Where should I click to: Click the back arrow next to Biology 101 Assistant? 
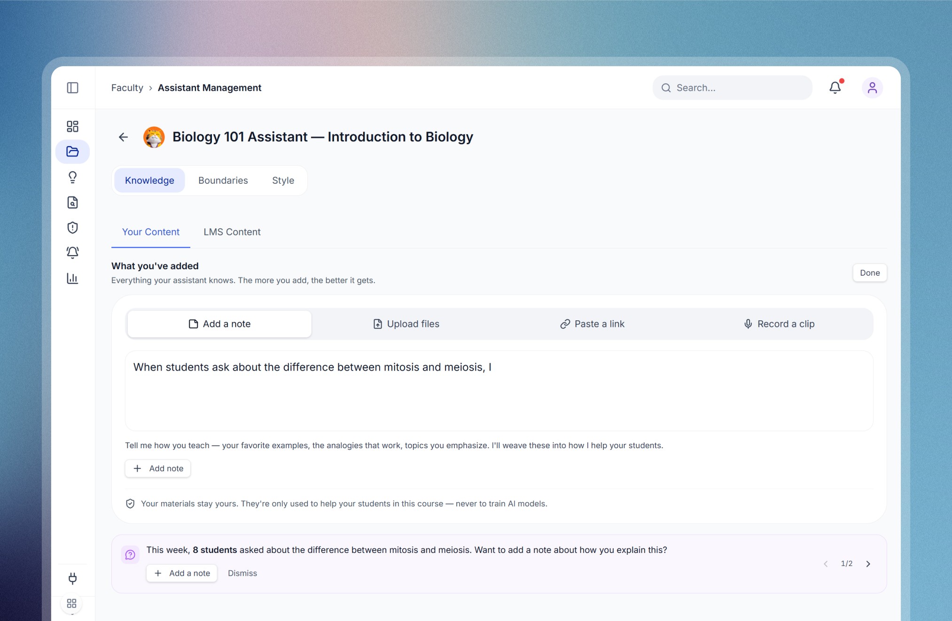point(123,137)
